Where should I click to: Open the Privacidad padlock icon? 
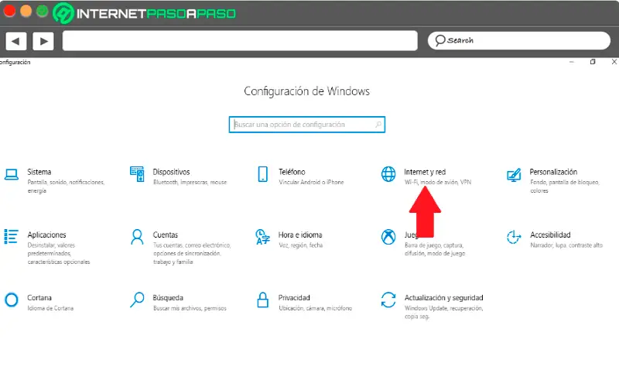pyautogui.click(x=262, y=300)
